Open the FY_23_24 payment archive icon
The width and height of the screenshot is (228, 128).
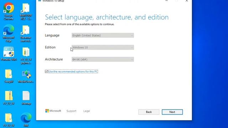click(26, 56)
